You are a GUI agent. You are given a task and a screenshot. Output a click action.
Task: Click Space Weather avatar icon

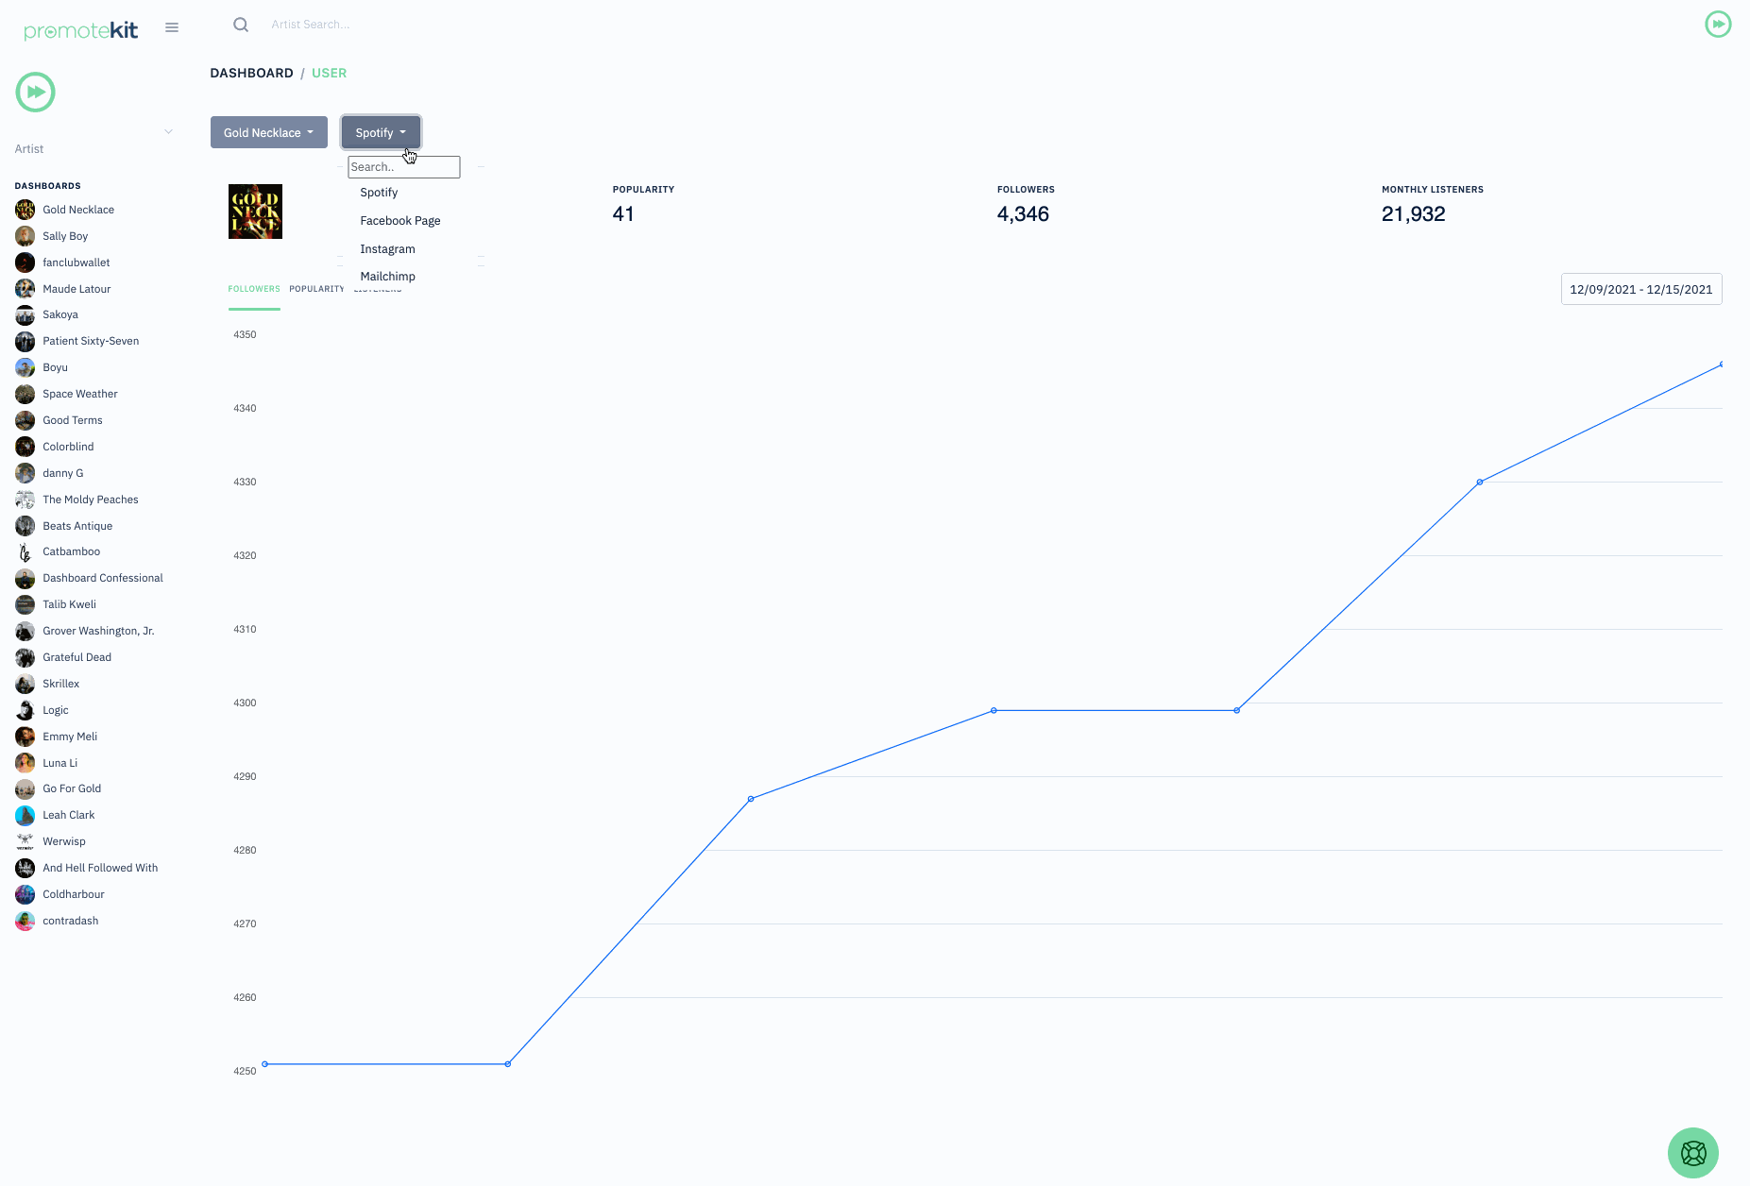[25, 394]
